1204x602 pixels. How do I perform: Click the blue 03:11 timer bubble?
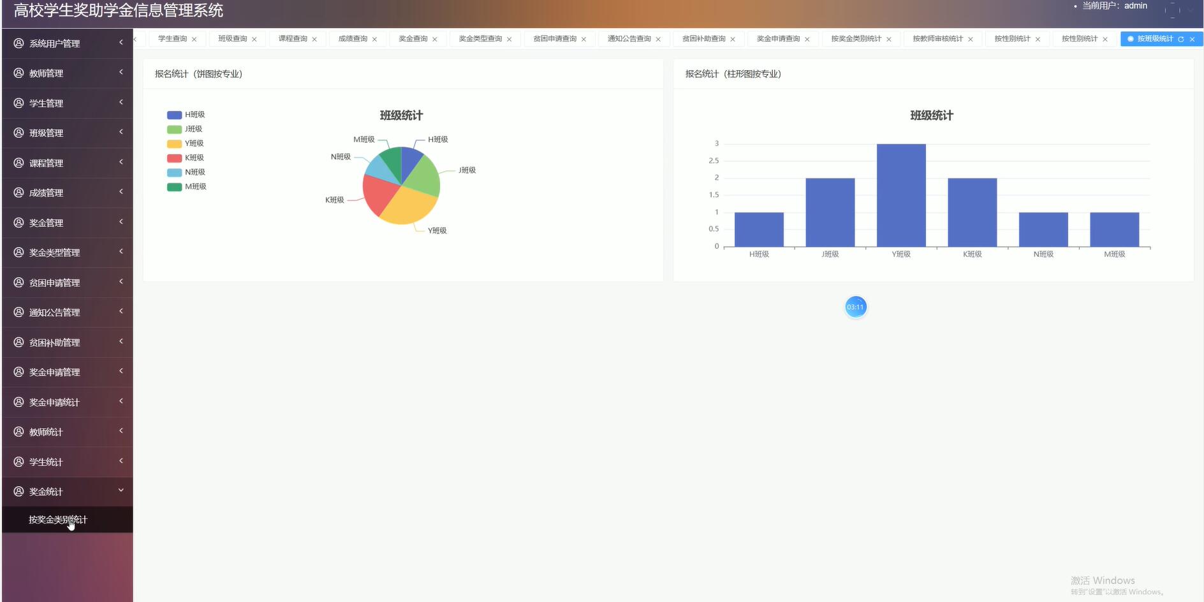[855, 307]
